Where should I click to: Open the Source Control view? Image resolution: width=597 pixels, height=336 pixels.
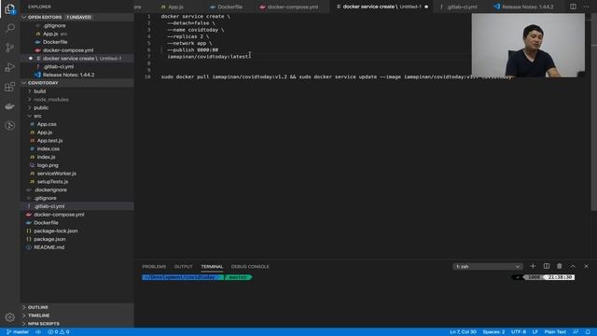point(10,48)
